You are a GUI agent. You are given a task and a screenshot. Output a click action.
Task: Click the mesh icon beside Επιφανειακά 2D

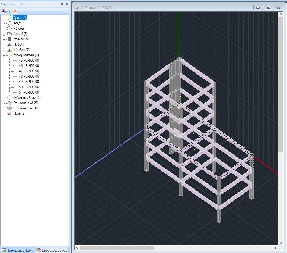tap(9, 103)
